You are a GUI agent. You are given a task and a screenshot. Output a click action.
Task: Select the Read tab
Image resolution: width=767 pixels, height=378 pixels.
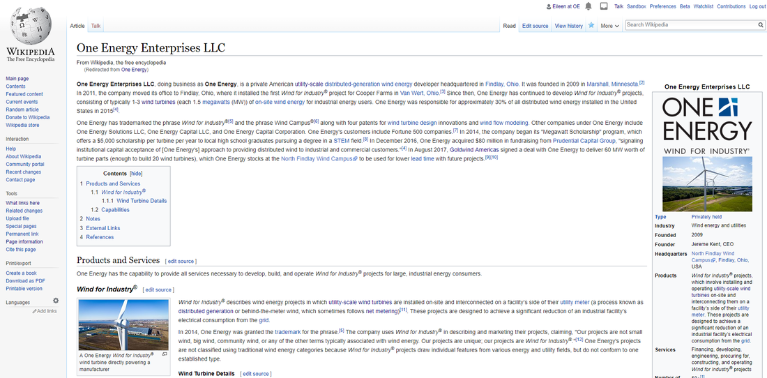(x=509, y=26)
